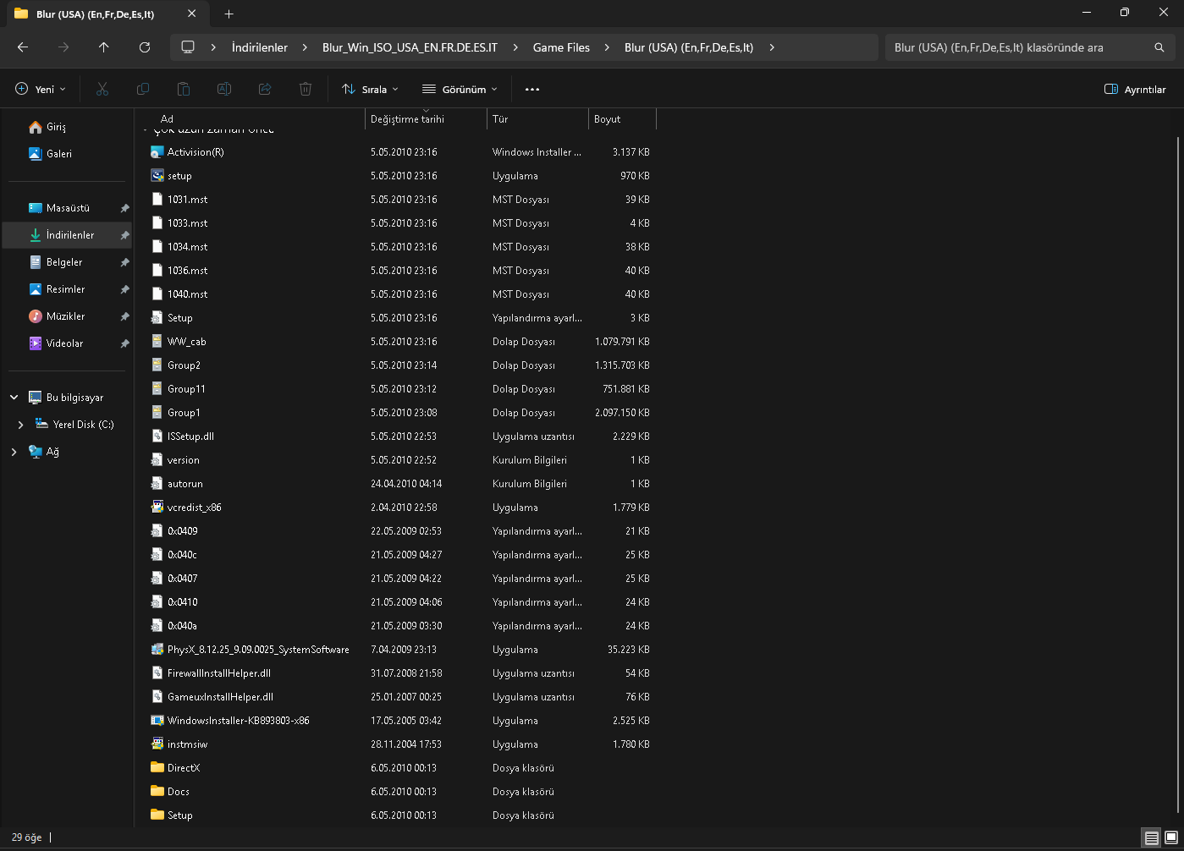The image size is (1184, 851).
Task: Select the ISSetup.dll file icon
Action: (157, 436)
